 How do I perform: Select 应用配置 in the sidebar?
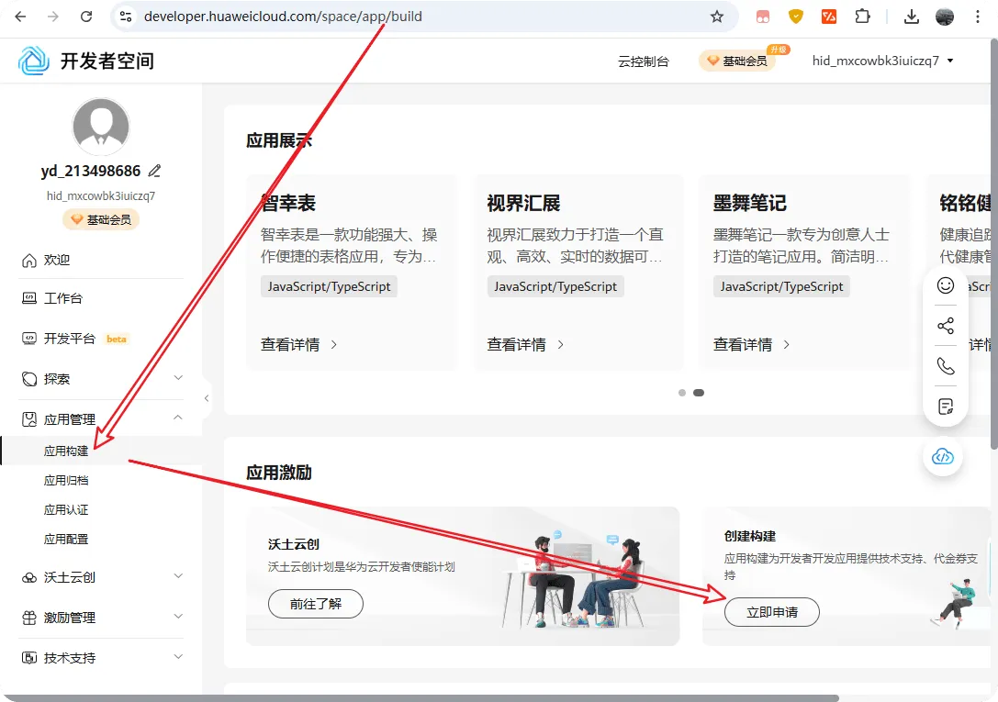[66, 540]
